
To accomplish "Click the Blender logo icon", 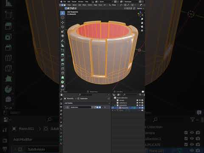I will pyautogui.click(x=61, y=2).
